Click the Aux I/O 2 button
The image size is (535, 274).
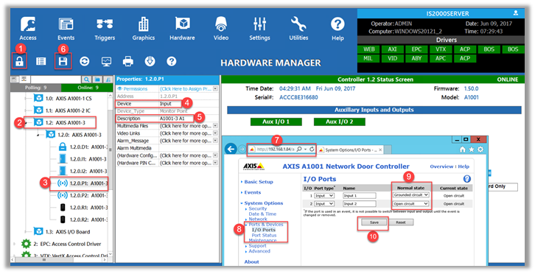point(339,122)
